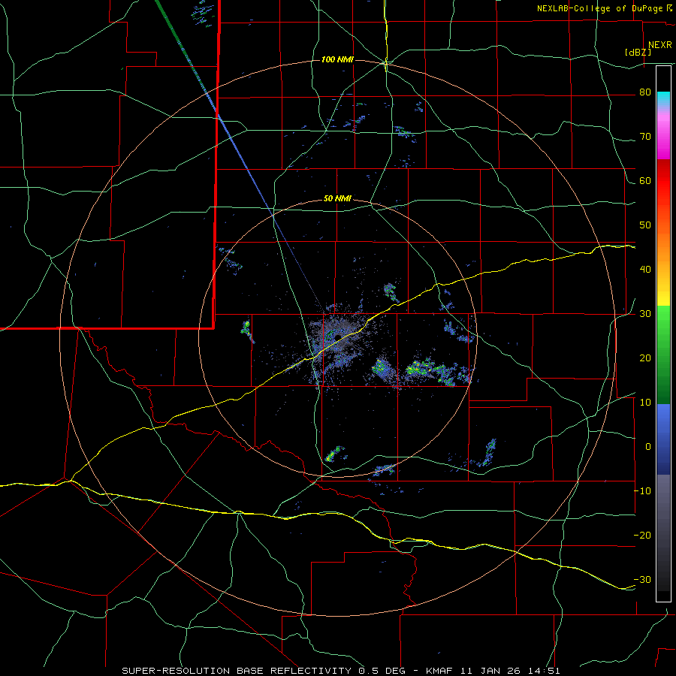Click the 0 value on the dBZ scale
676x676 pixels.
click(x=648, y=447)
